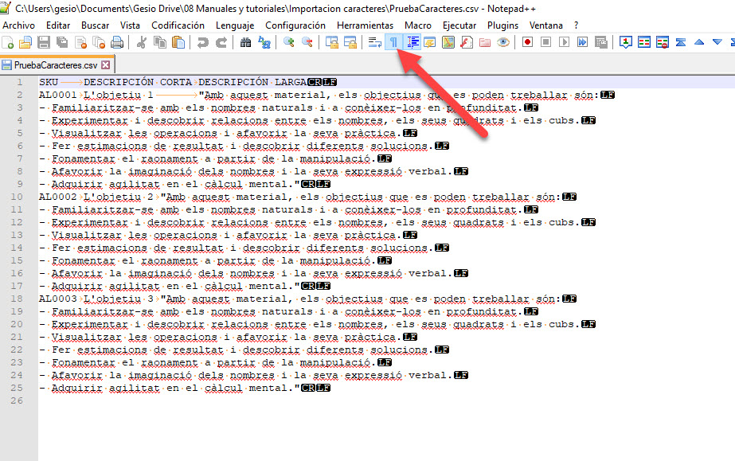Open the Codificación menu
Viewport: 735px width, 461px height.
178,25
